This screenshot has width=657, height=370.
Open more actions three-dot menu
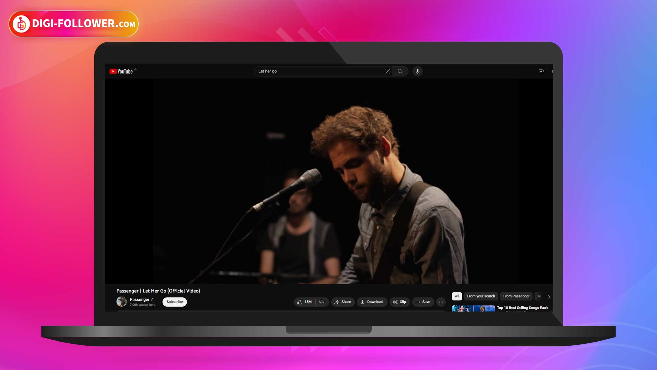(x=441, y=302)
